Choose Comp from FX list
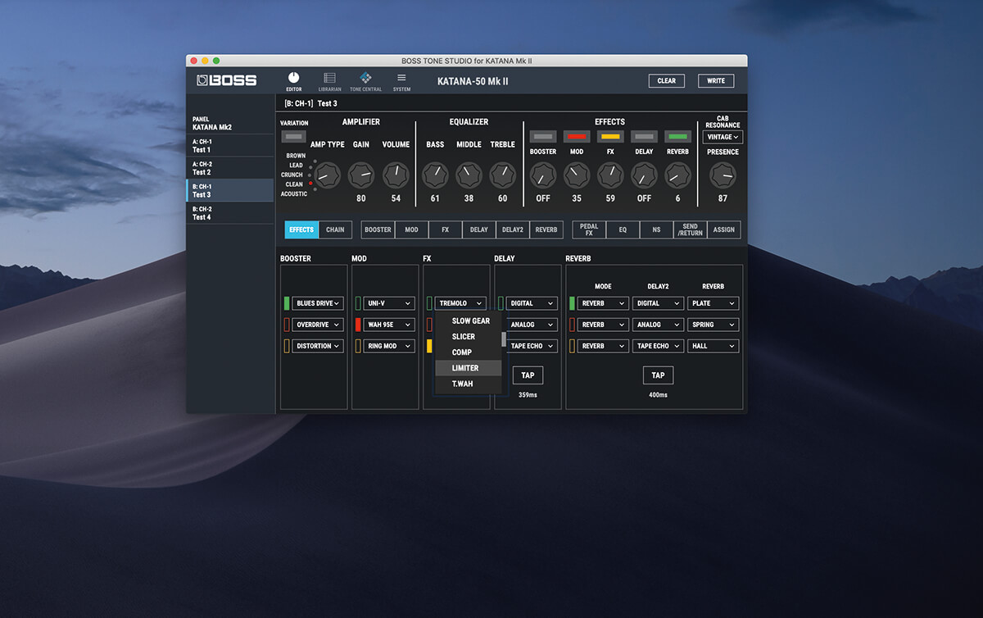This screenshot has height=618, width=983. [468, 352]
